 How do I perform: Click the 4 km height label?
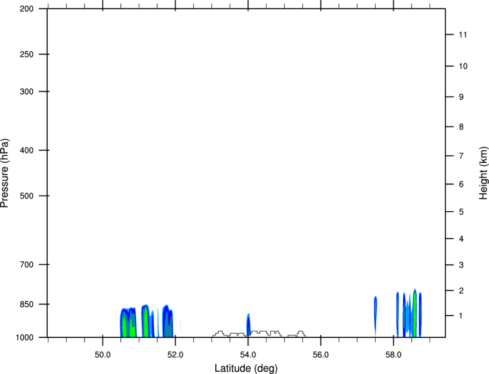461,239
